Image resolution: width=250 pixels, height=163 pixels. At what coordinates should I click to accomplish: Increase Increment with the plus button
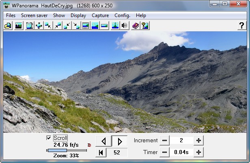(199, 141)
